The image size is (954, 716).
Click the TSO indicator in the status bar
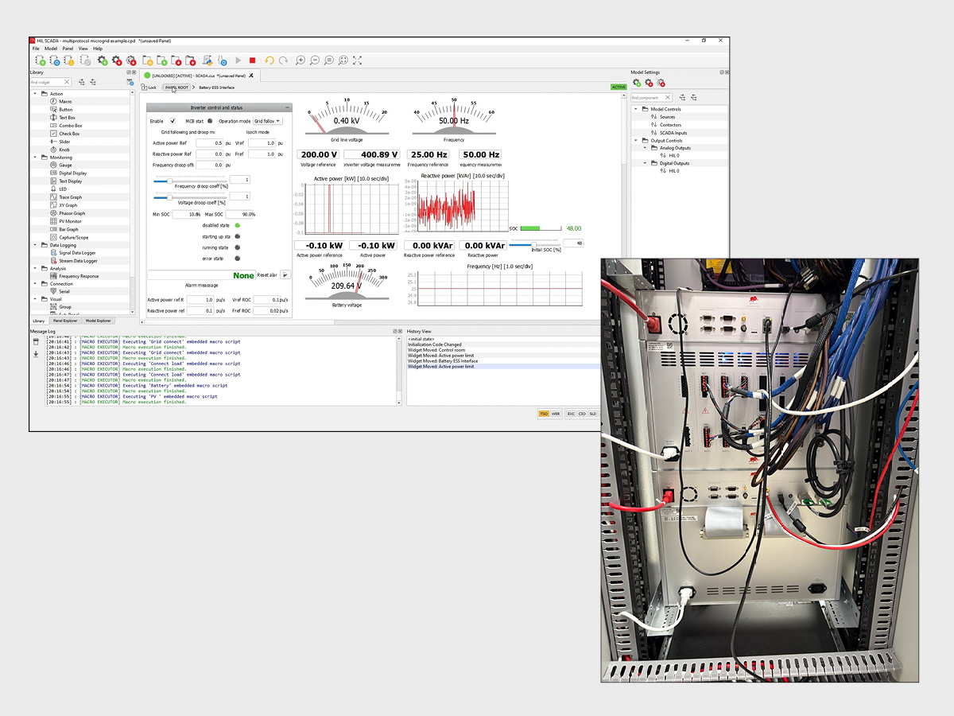(545, 414)
